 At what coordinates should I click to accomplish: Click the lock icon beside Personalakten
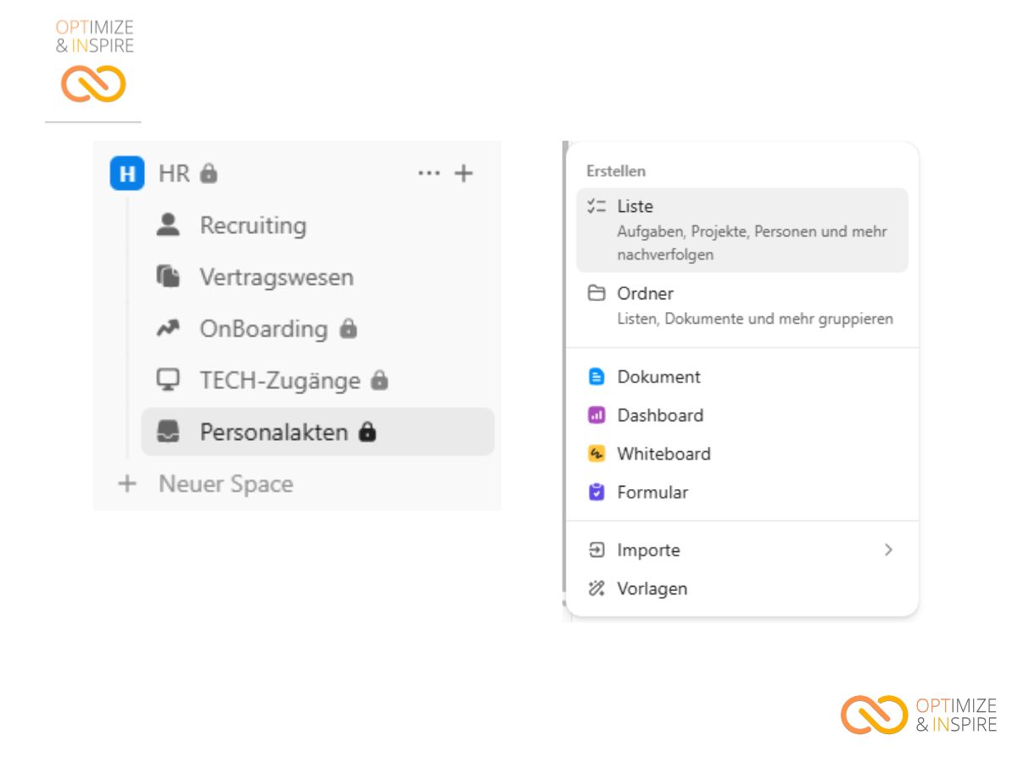click(366, 432)
